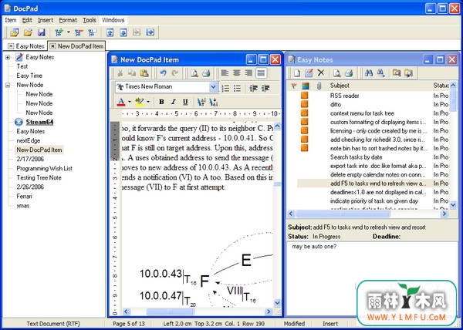Click the Paste icon in New DocPad Item
The image size is (463, 330).
click(x=144, y=73)
